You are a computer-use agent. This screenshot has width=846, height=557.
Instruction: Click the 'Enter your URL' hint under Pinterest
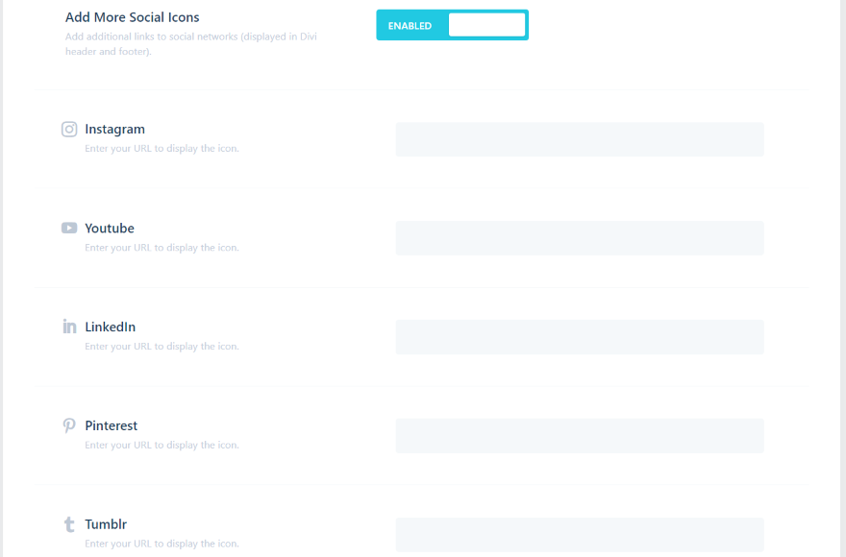point(162,445)
